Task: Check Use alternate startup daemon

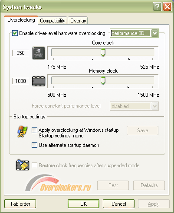Action: tap(34, 145)
